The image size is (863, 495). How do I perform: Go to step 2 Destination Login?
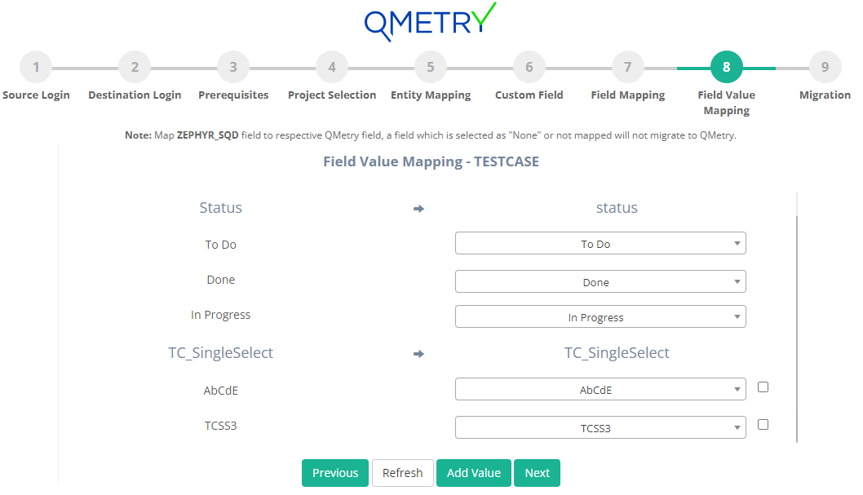[135, 67]
